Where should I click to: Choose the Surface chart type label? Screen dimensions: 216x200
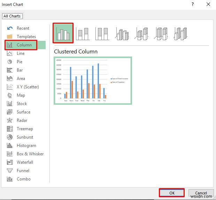(x=23, y=112)
